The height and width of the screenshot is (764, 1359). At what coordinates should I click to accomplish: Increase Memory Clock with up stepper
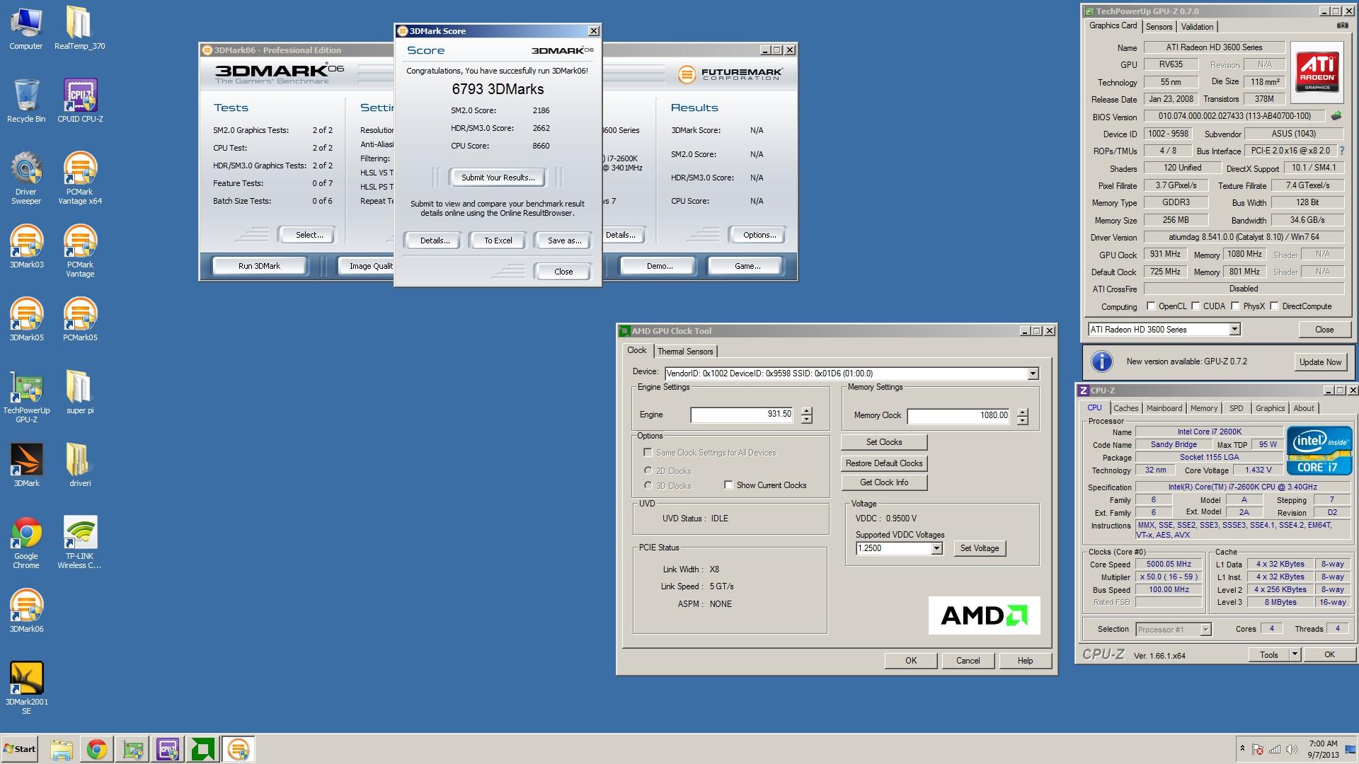tap(1022, 412)
